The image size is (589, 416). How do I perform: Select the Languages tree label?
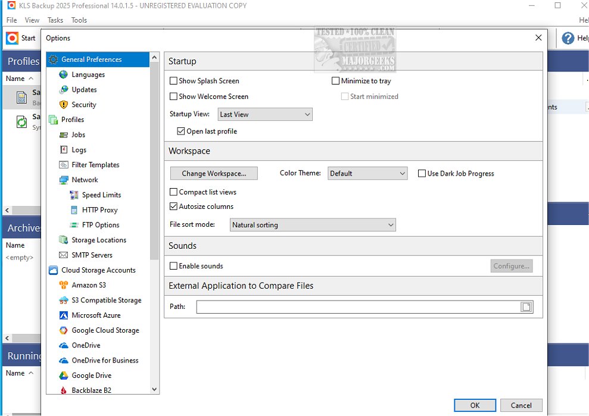[x=88, y=75]
